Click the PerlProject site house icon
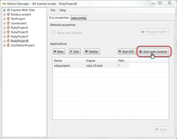This screenshot has width=177, height=139. (8, 19)
